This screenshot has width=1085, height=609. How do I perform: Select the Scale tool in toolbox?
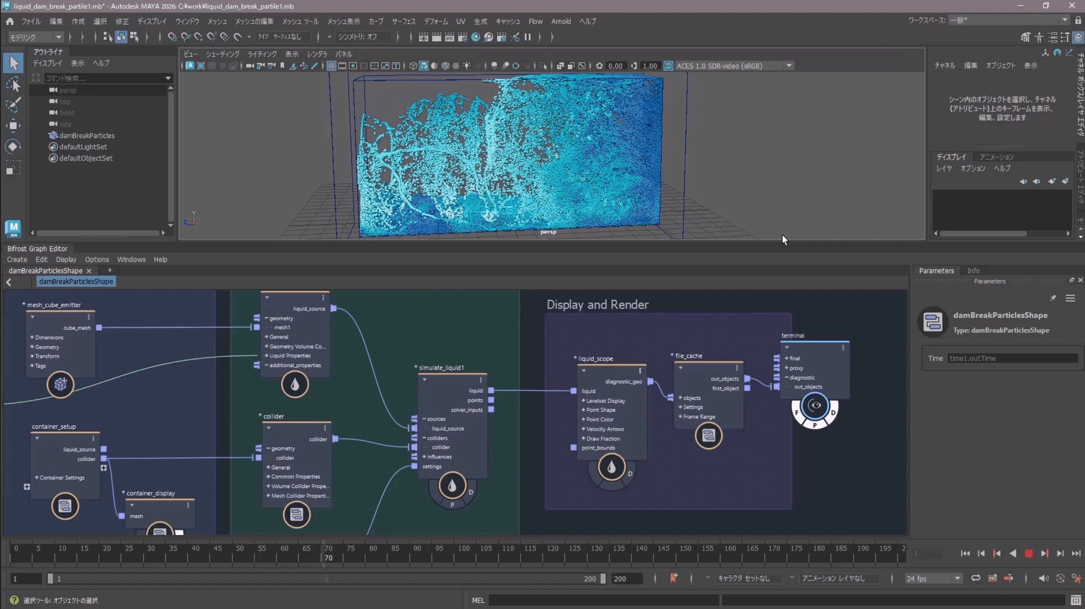pos(13,168)
